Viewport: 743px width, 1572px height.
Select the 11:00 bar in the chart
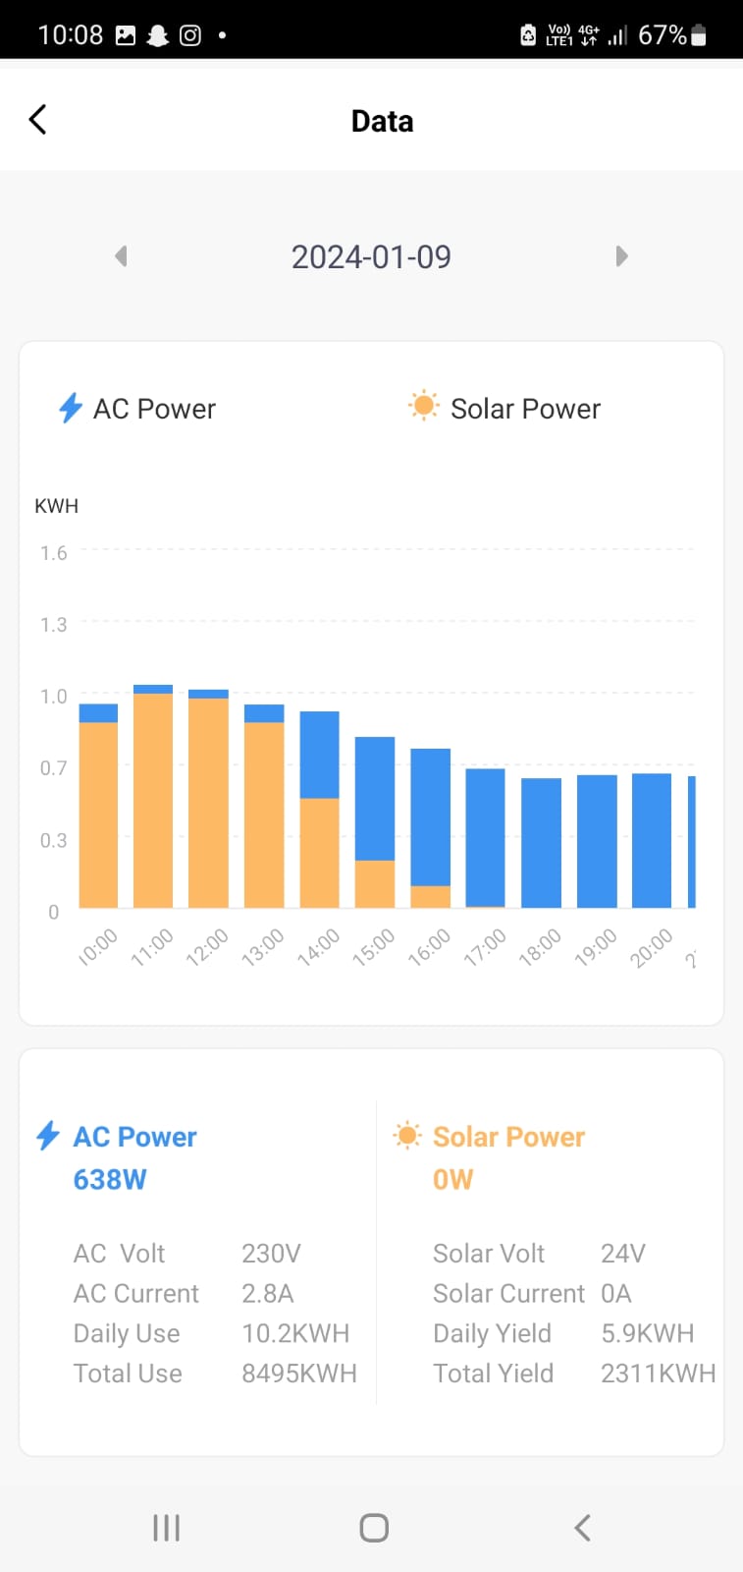(x=153, y=797)
